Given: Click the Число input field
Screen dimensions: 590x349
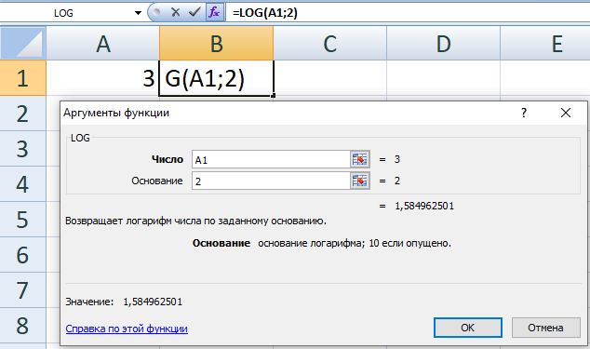Looking at the screenshot, I should pyautogui.click(x=271, y=160).
